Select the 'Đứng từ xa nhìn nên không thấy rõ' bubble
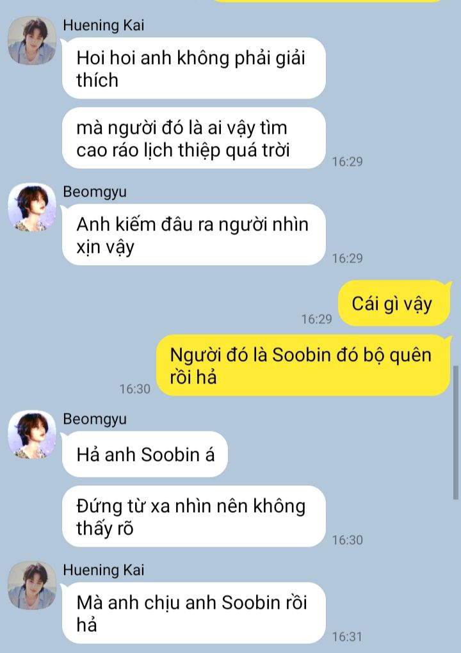461x653 pixels. 193,517
